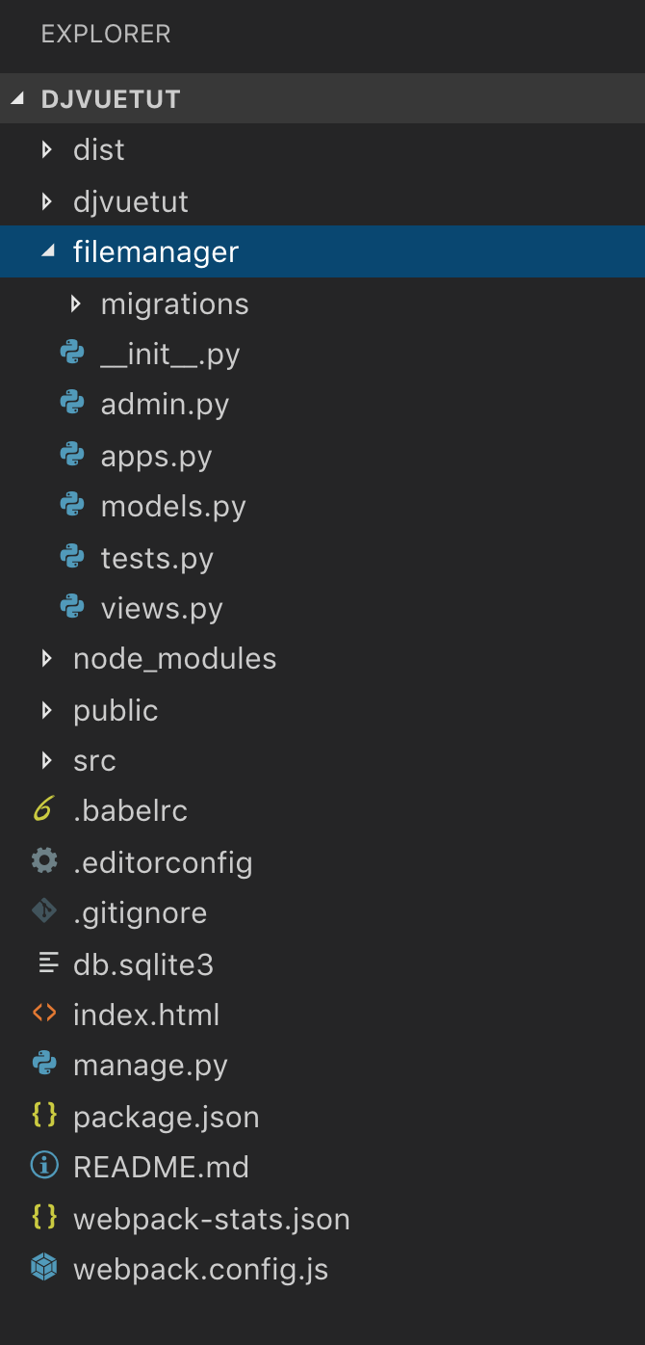Expand the migrations folder arrow
The image size is (645, 1345).
point(75,303)
